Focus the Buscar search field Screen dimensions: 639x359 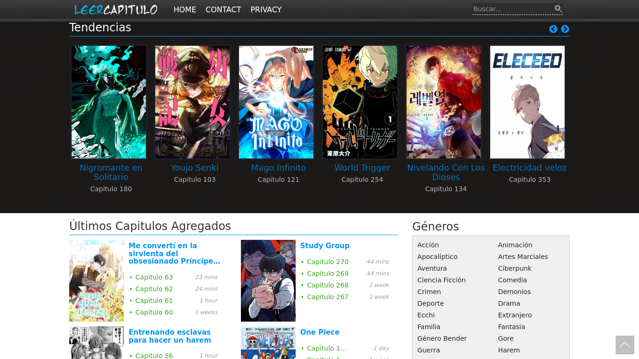513,9
